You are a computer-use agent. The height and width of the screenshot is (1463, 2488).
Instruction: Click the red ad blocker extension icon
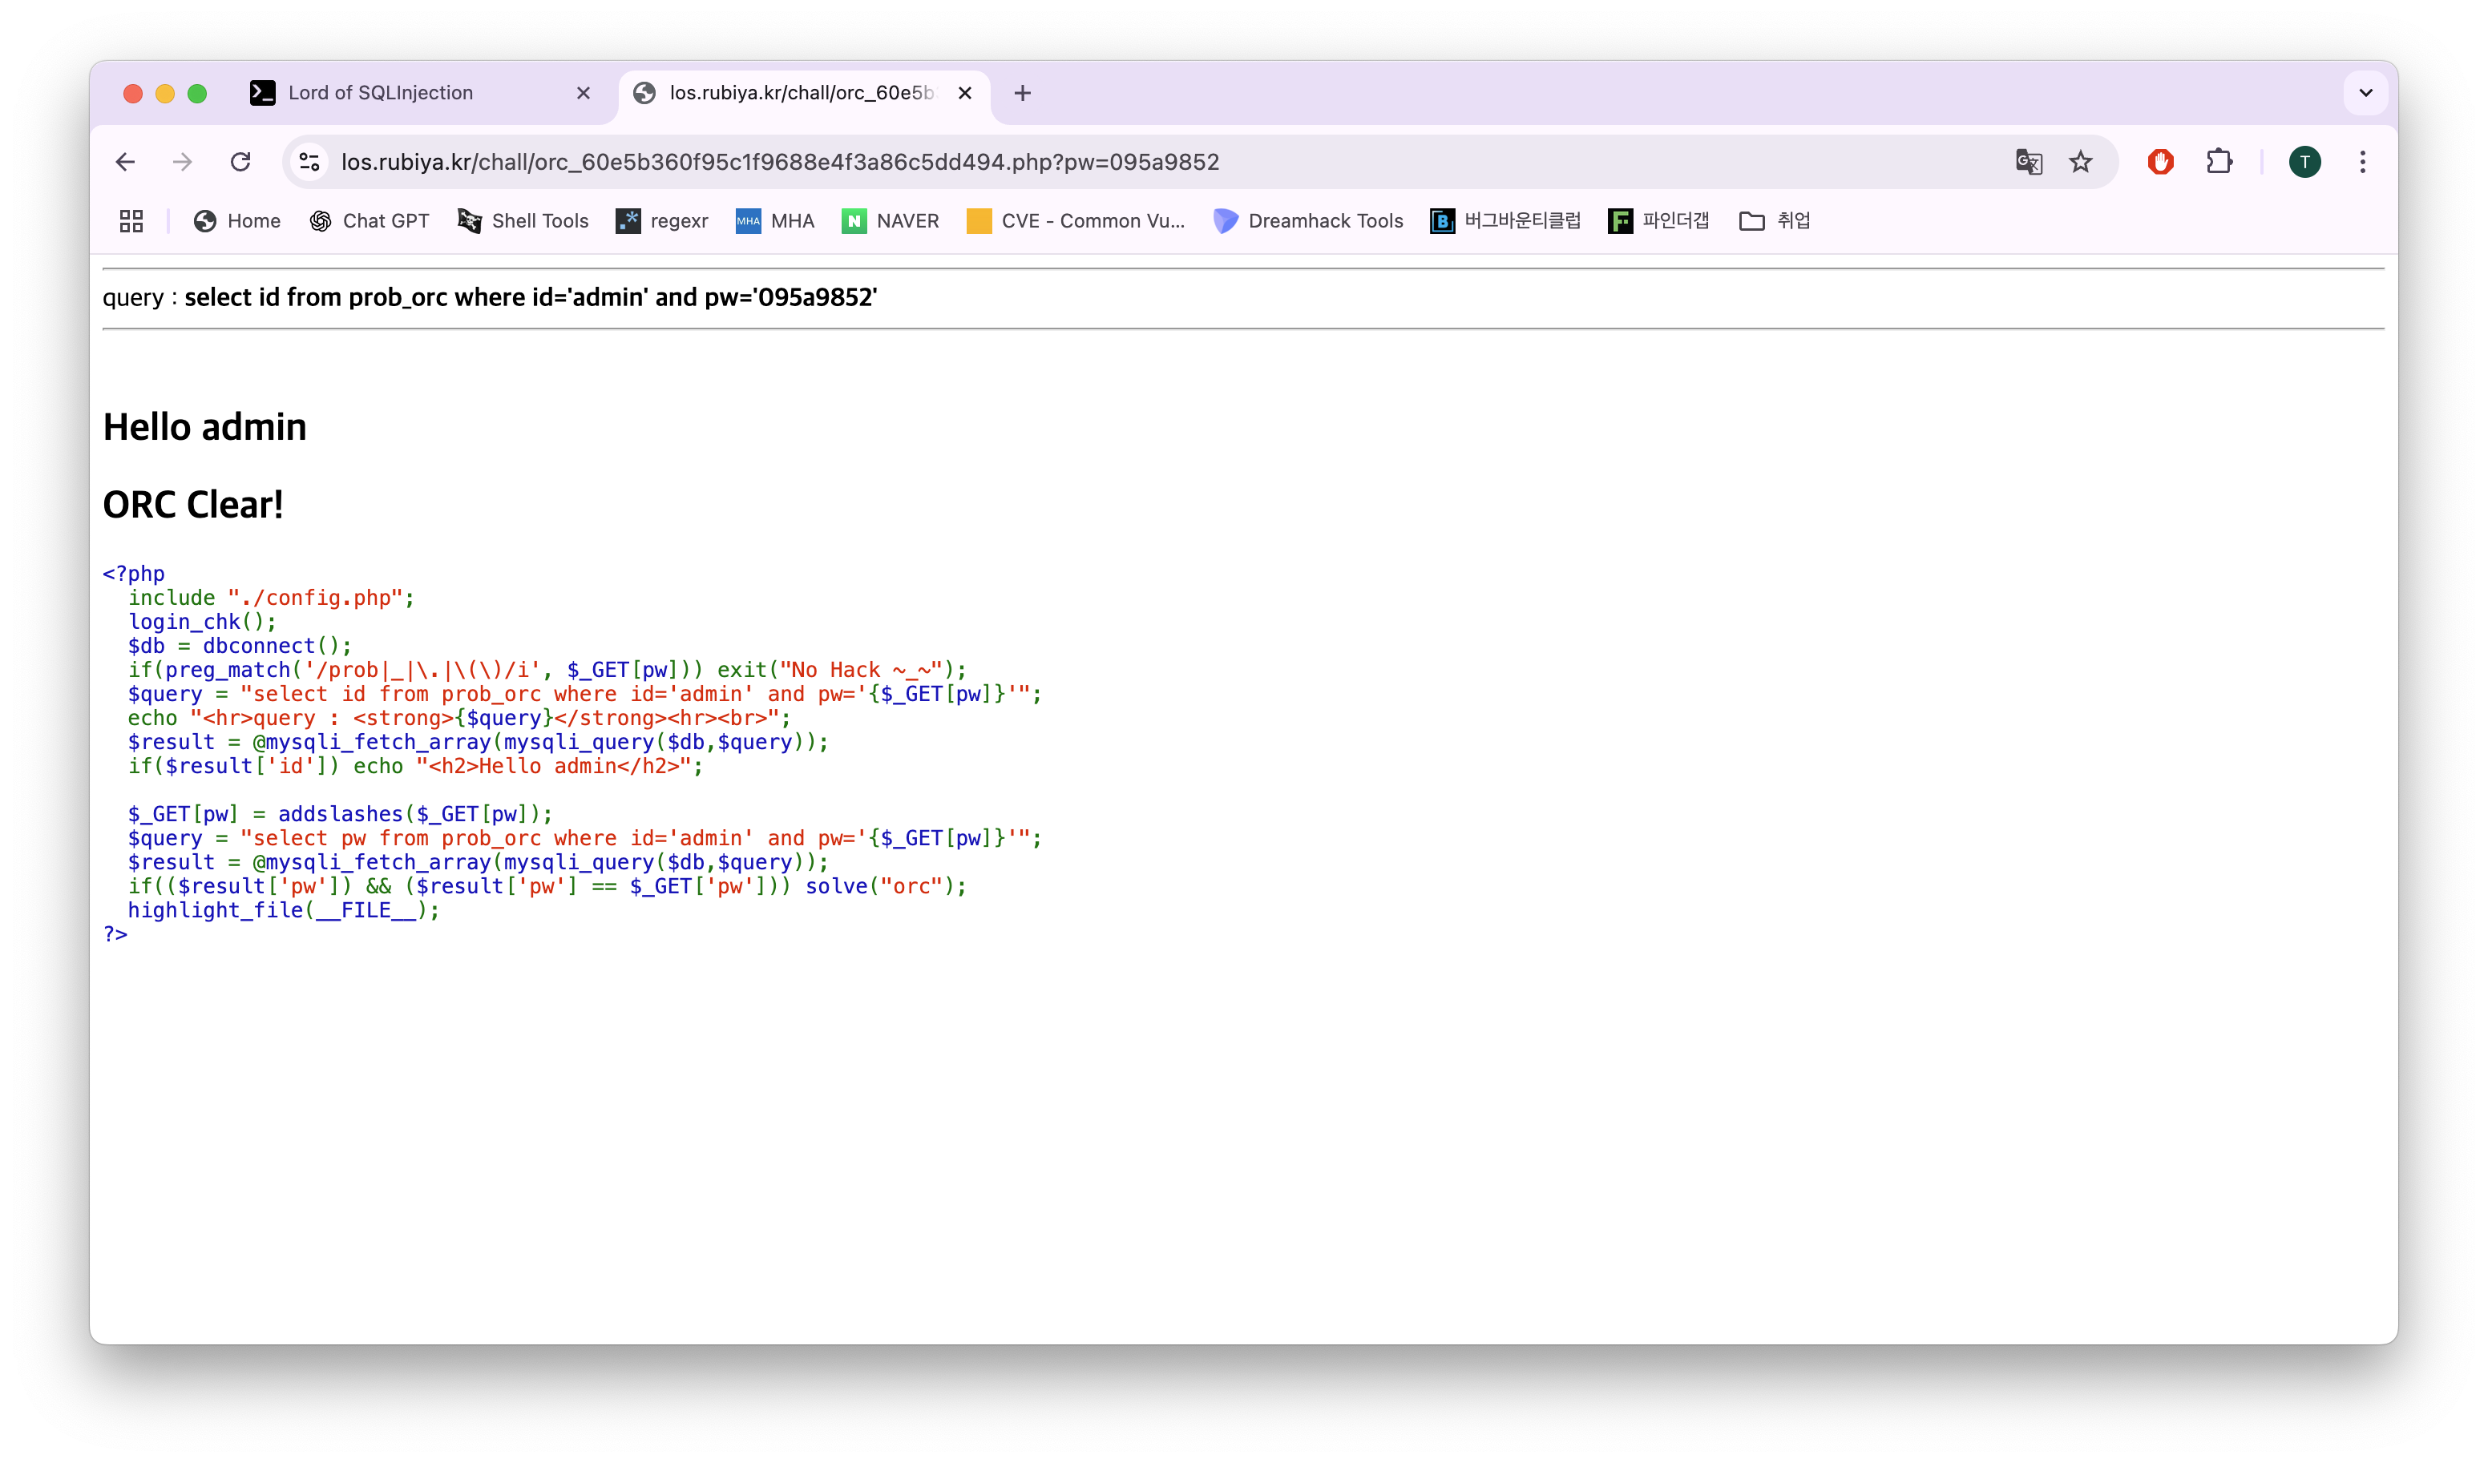click(2160, 162)
